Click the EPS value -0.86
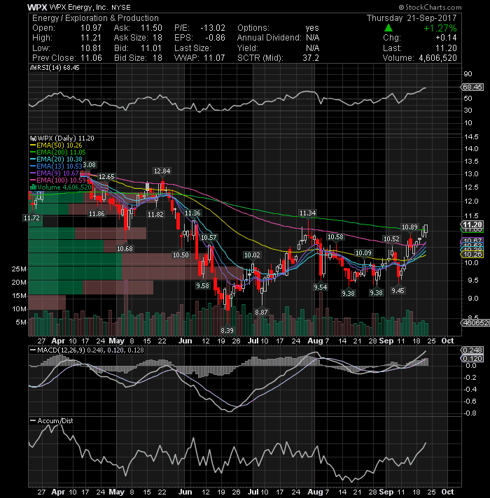This screenshot has height=498, width=490. [x=215, y=38]
